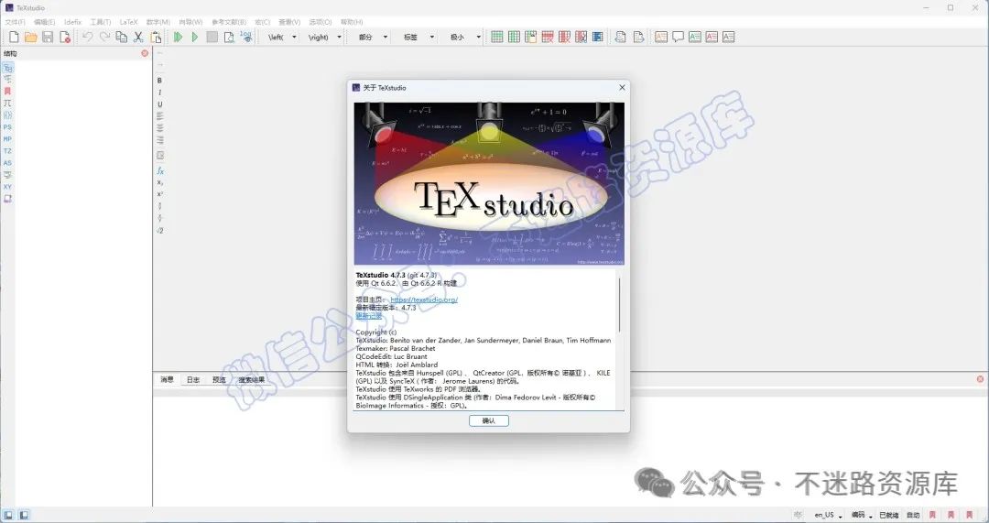Open the https://texstudio.org/ link
The width and height of the screenshot is (989, 523).
[424, 300]
